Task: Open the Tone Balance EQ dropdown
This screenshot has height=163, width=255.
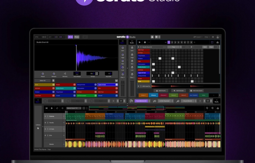Action: 142,101
